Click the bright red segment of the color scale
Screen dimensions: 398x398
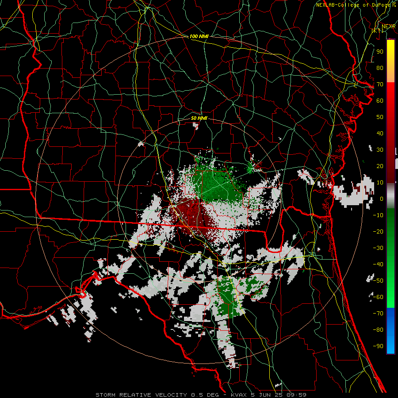click(390, 102)
